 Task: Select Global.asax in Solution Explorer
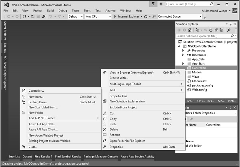(x=199, y=81)
